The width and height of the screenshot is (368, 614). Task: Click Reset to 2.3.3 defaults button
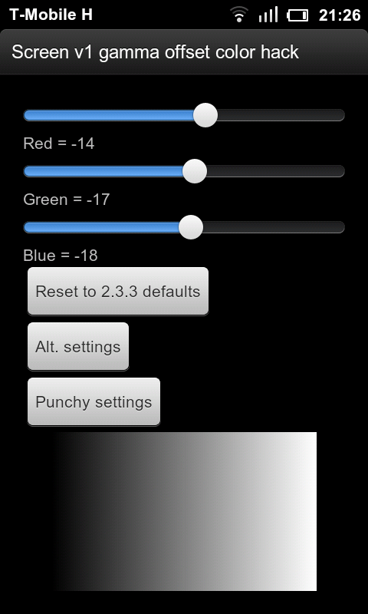point(118,292)
